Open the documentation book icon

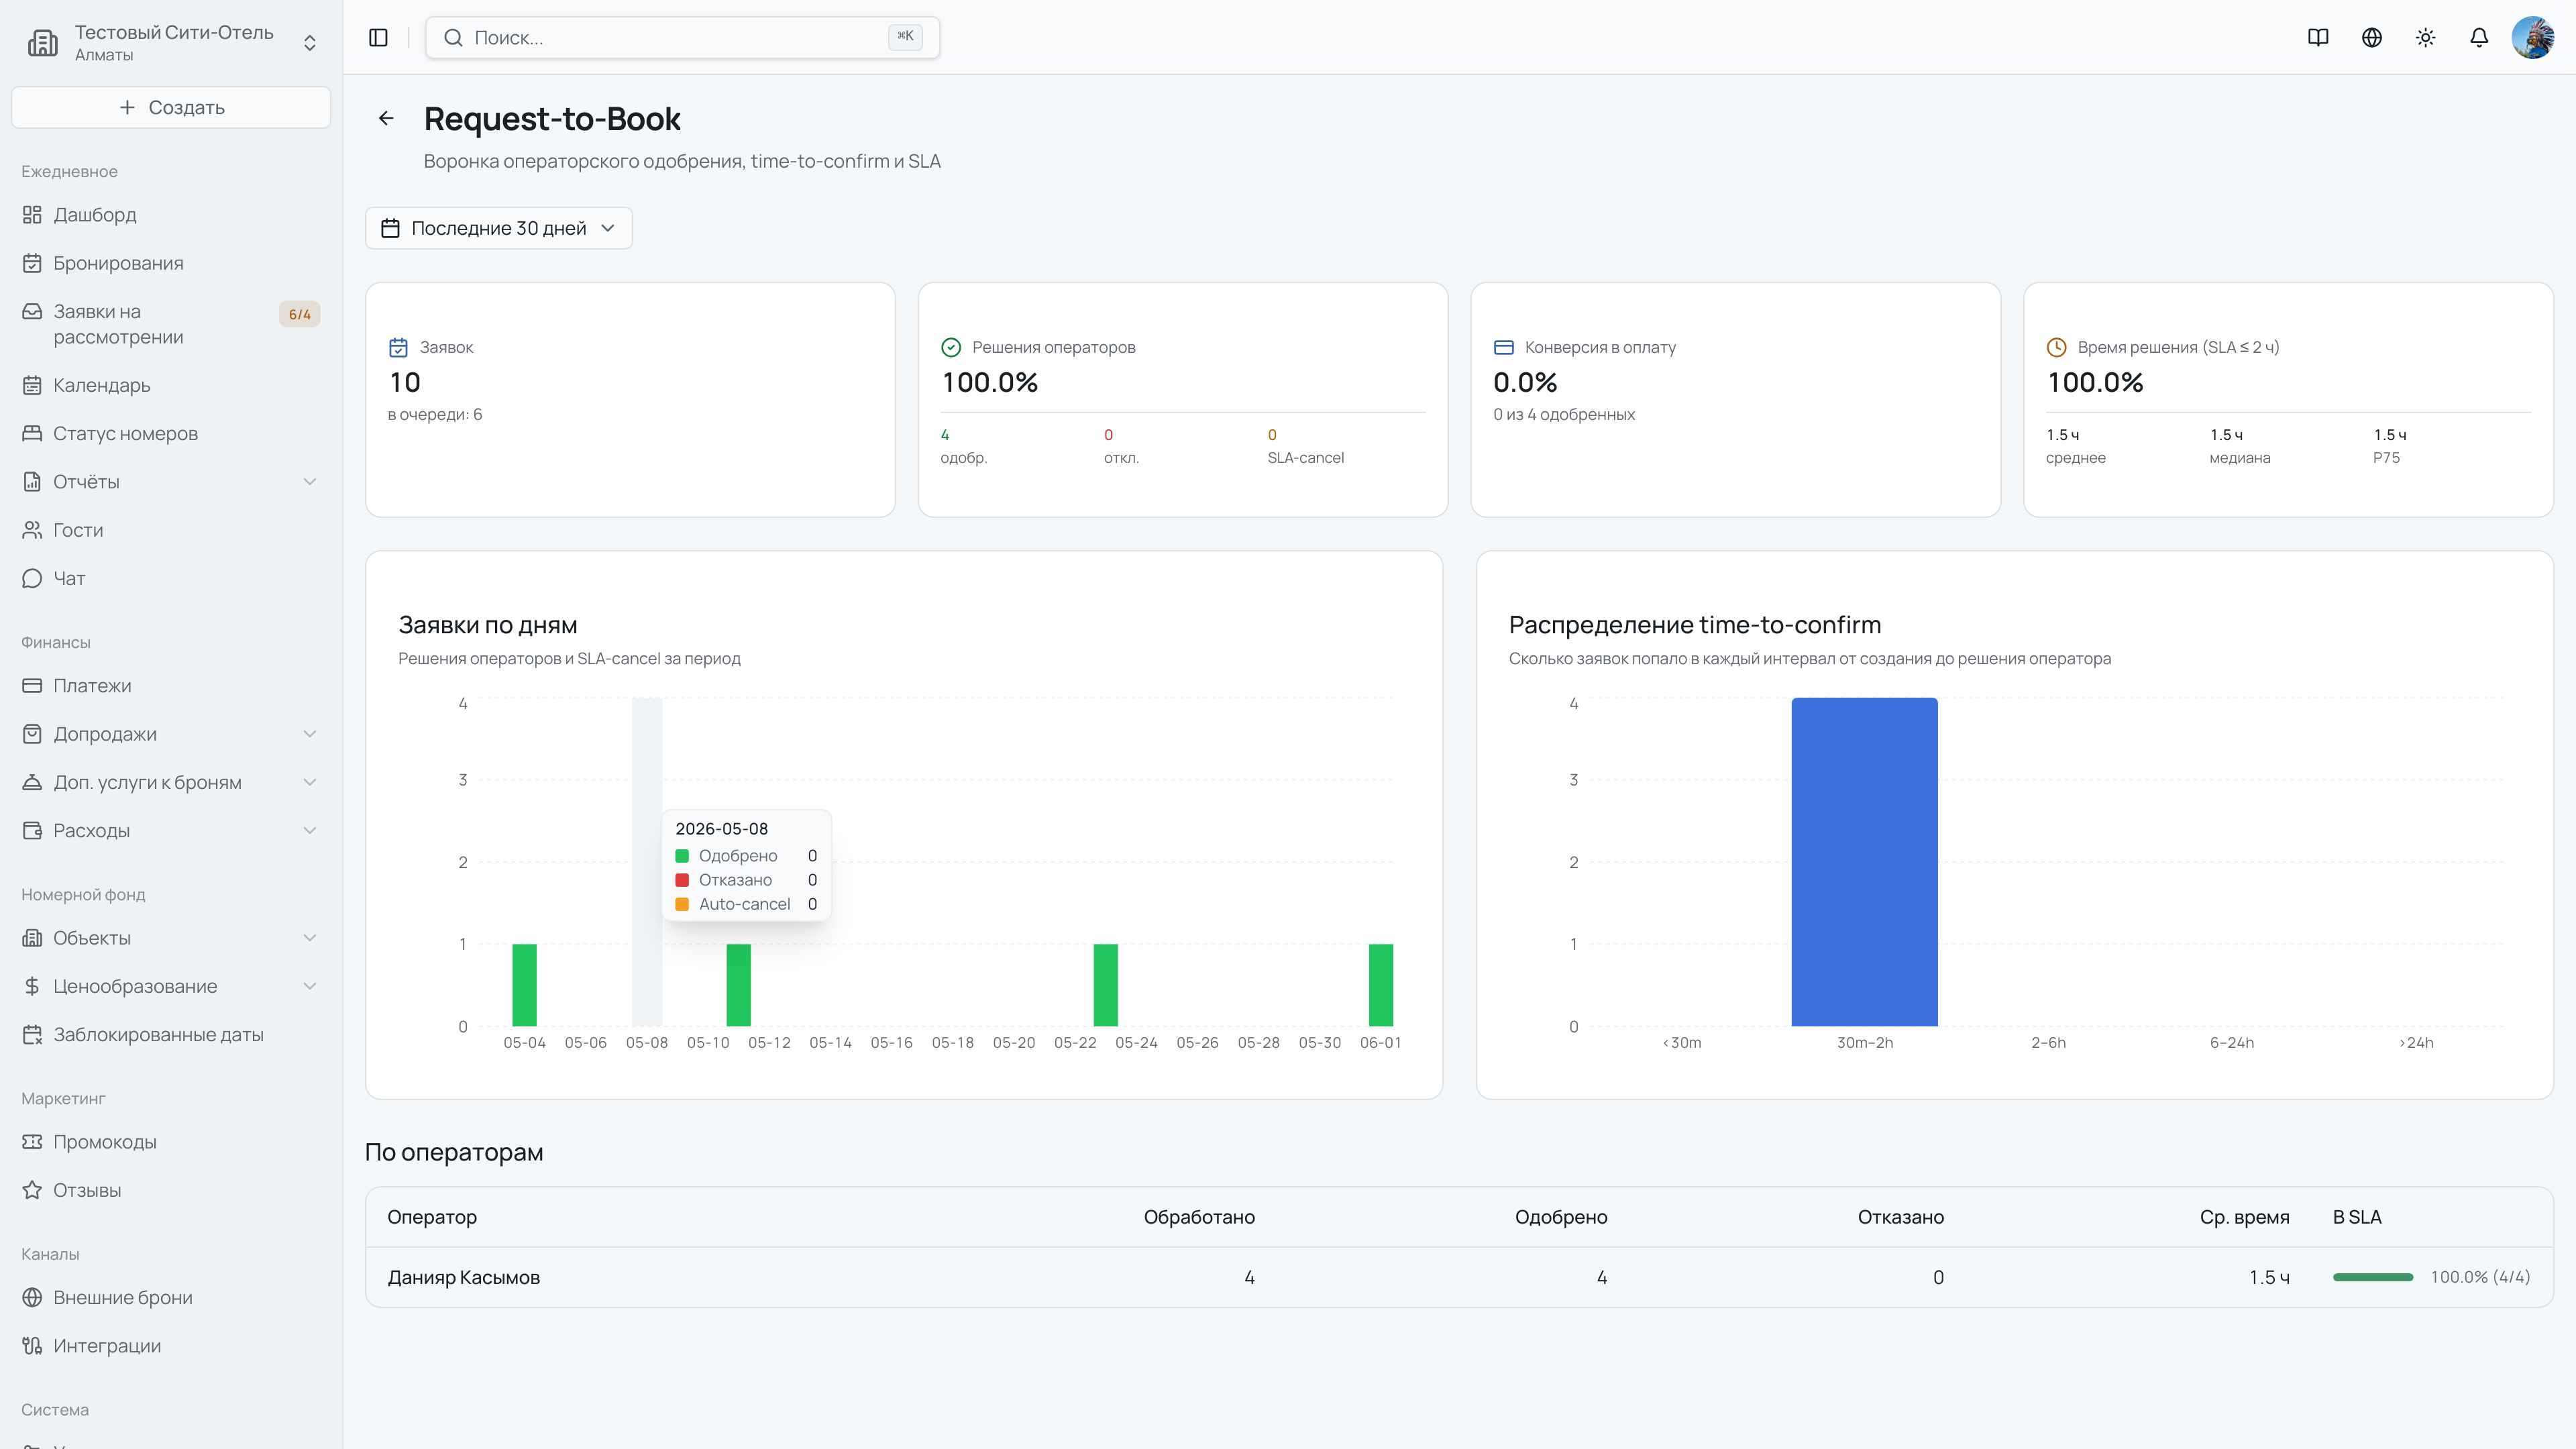[x=2318, y=37]
